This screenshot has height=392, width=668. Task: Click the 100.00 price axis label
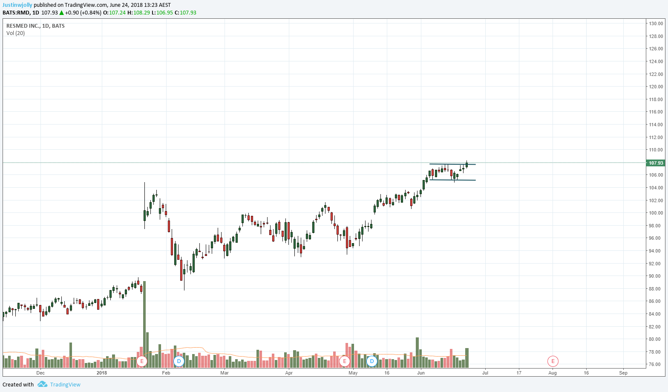656,213
